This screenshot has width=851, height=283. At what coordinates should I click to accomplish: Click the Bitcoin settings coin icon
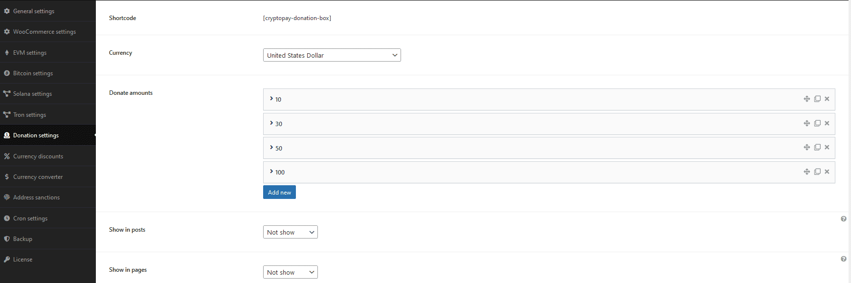pos(7,73)
